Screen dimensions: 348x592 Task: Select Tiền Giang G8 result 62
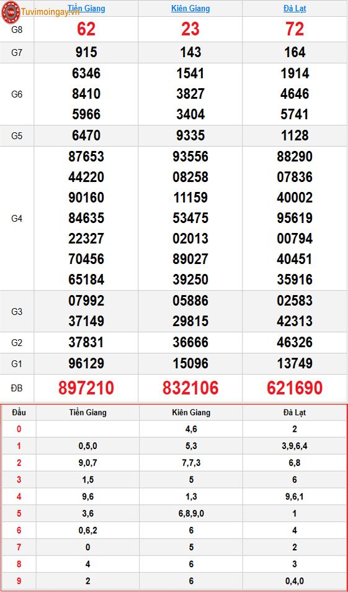86,29
